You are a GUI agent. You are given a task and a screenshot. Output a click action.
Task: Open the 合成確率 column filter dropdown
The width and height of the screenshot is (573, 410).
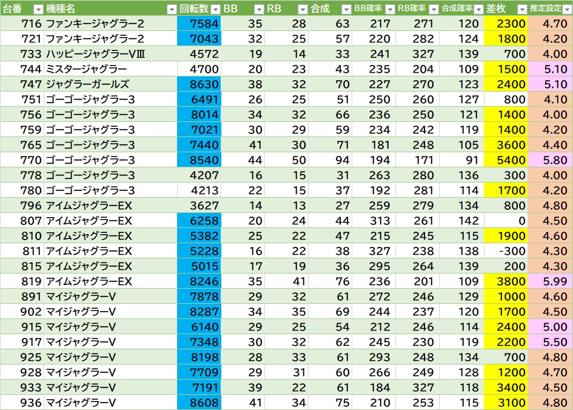[x=478, y=9]
